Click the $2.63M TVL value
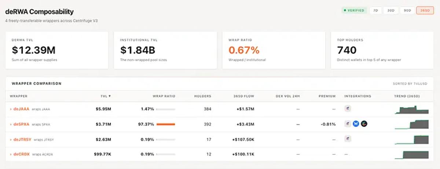This screenshot has height=169, width=440. click(103, 139)
